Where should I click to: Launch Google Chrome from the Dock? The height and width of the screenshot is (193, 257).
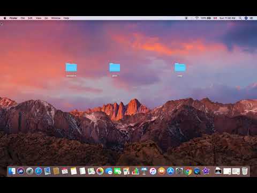188,171
